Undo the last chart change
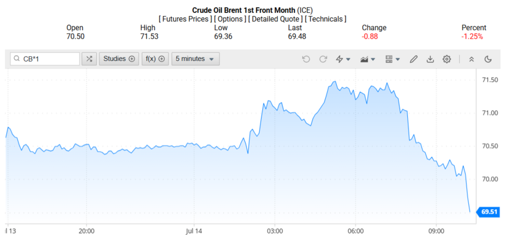 point(306,59)
